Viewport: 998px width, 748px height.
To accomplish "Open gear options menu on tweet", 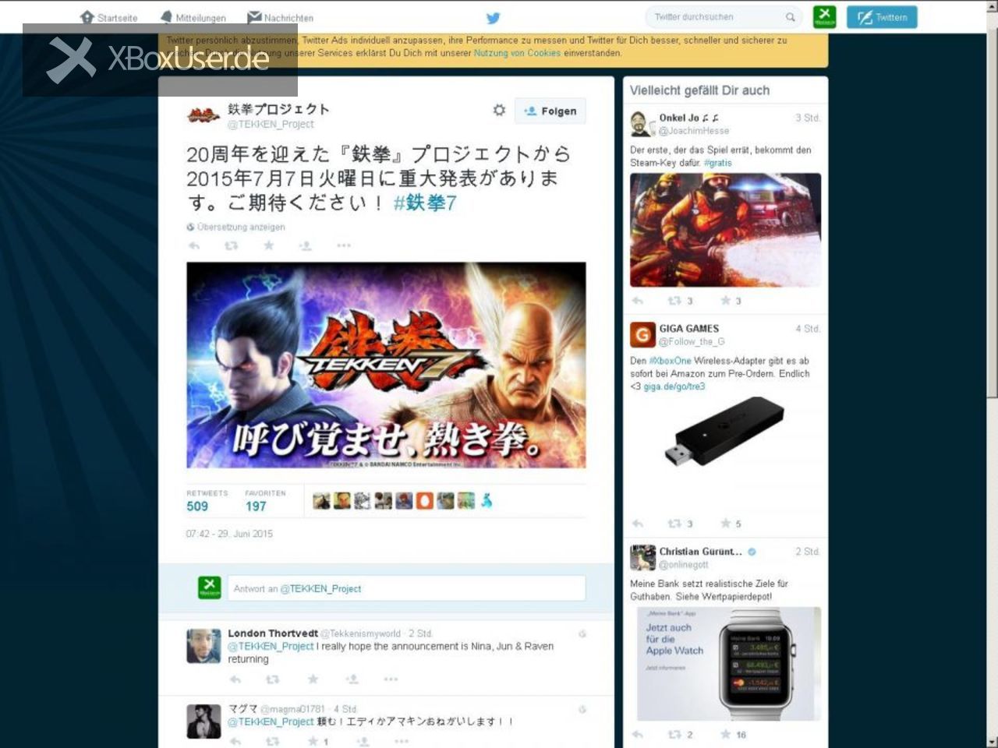I will pyautogui.click(x=499, y=111).
